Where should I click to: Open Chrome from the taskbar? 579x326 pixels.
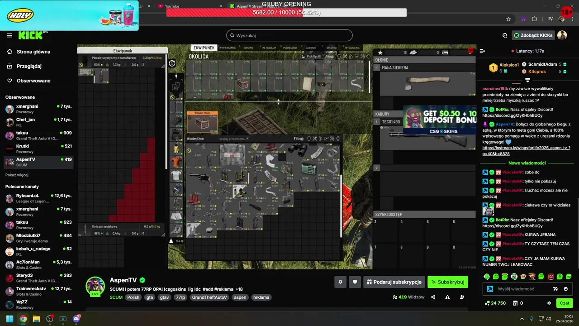(x=23, y=319)
